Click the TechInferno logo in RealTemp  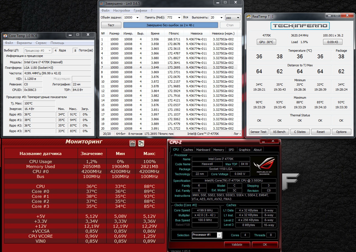pyautogui.click(x=300, y=26)
